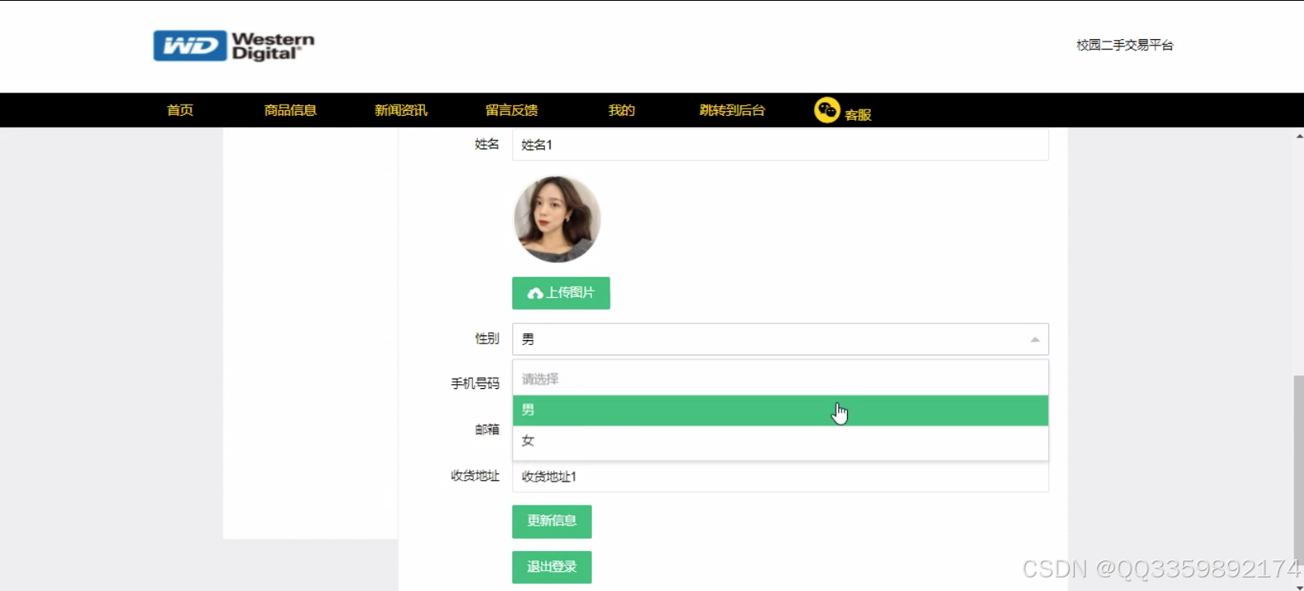Screen dimensions: 1304x591
Task: Click the scrollbar up arrow
Action: tap(1299, 136)
